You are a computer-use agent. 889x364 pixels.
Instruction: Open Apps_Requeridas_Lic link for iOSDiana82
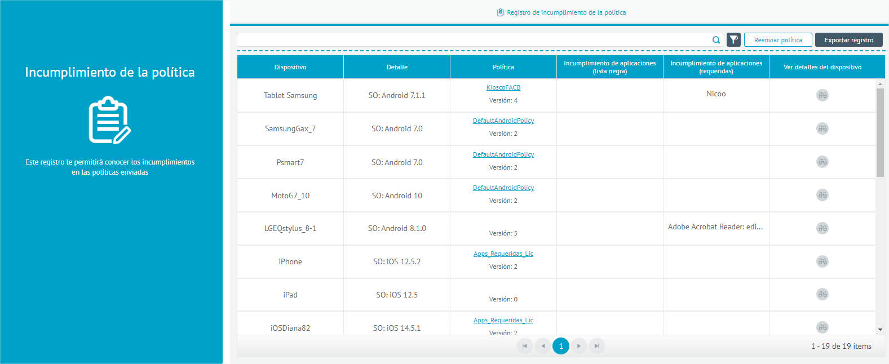pyautogui.click(x=503, y=320)
